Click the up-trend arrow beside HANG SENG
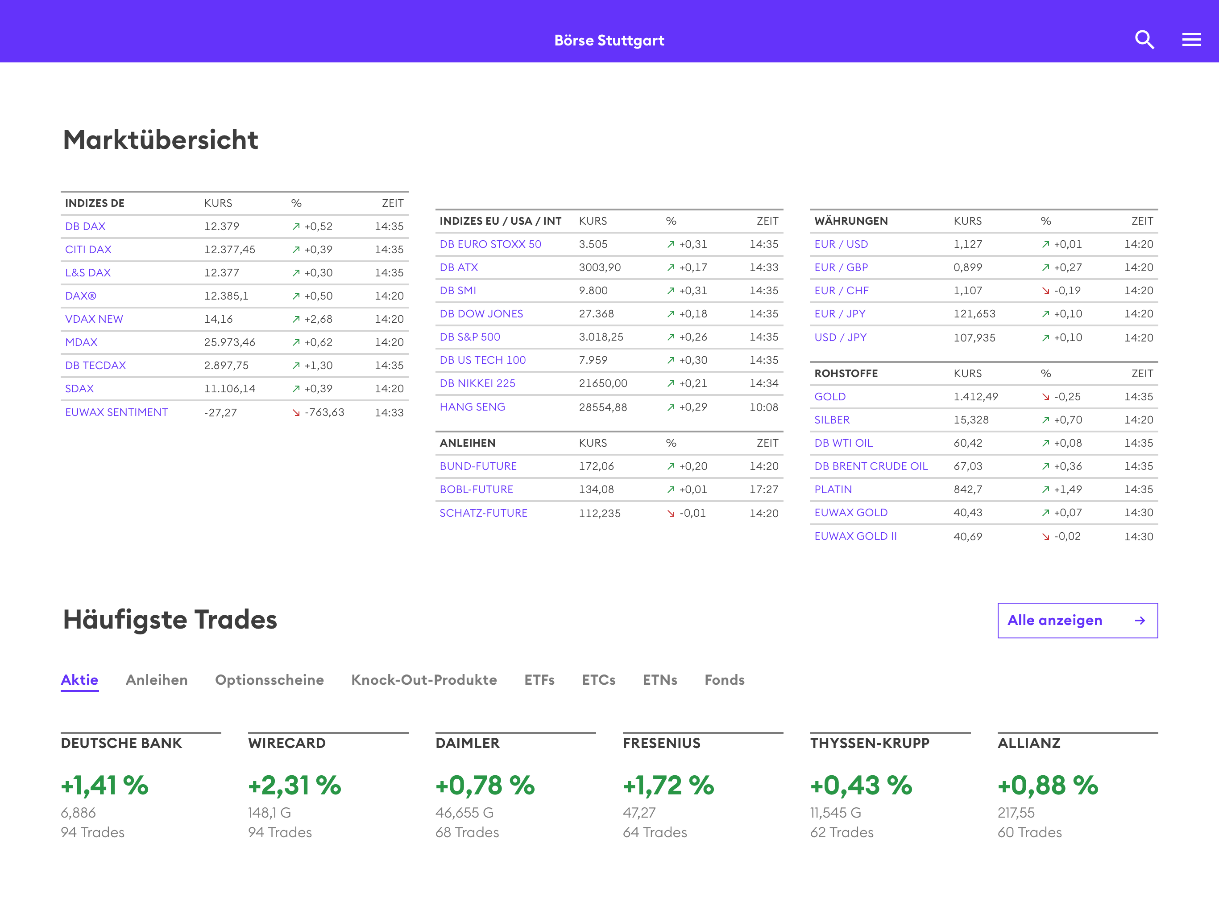Viewport: 1219px width, 913px height. [670, 407]
